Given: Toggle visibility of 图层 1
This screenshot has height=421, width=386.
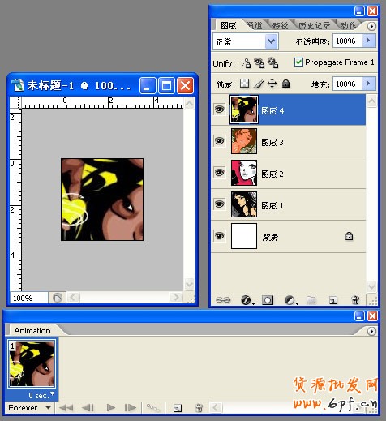Looking at the screenshot, I should pyautogui.click(x=219, y=204).
